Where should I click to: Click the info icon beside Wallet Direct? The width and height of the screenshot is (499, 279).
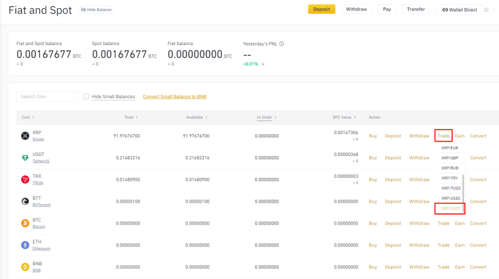(x=487, y=10)
